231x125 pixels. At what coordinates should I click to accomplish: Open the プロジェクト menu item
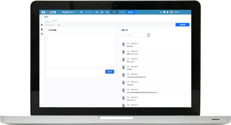(89, 12)
